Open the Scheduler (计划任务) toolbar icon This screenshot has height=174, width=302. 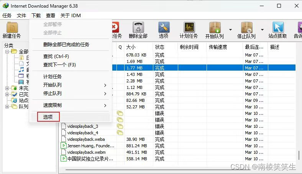coord(189,27)
